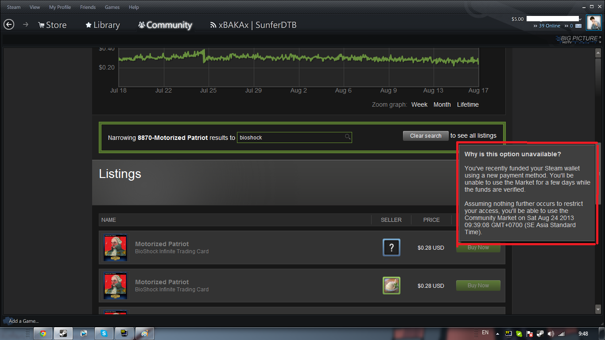
Task: Click the Clear search button
Action: [426, 136]
